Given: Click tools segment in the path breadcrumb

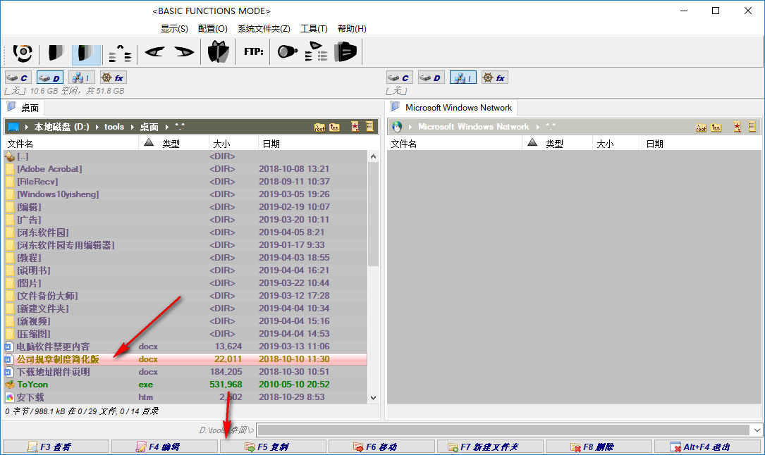Looking at the screenshot, I should pos(114,127).
